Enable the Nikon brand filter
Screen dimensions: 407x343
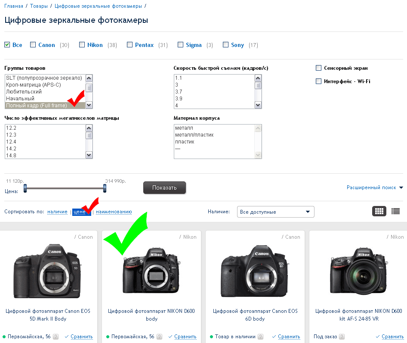(x=82, y=45)
